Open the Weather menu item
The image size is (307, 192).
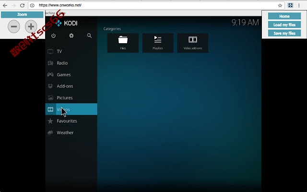tap(71, 132)
